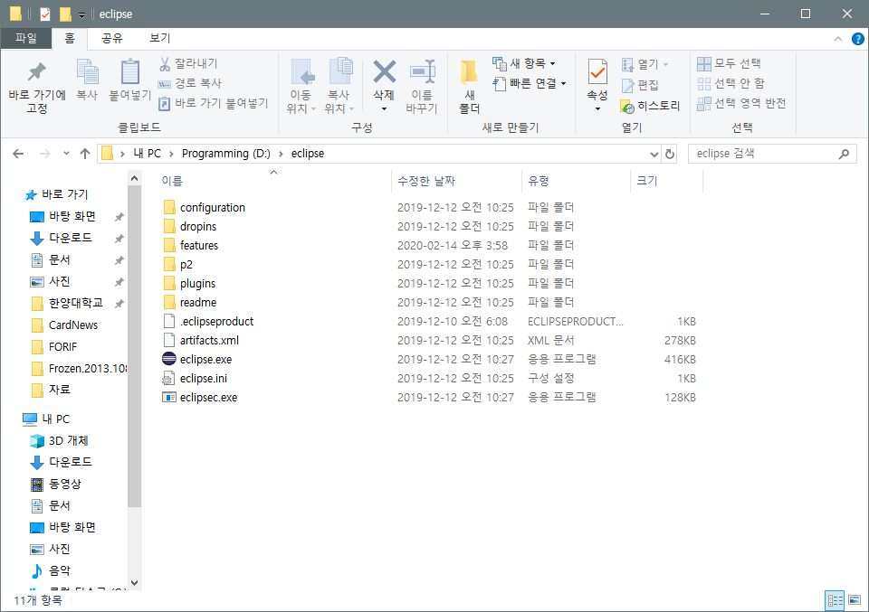
Task: Click 모두 선택 (Select all)
Action: pos(729,63)
